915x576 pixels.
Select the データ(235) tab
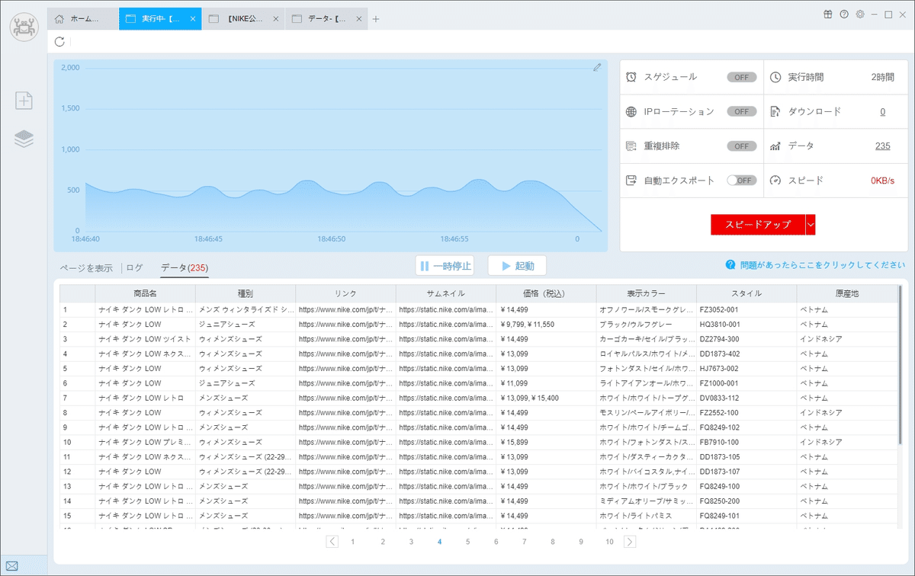185,267
